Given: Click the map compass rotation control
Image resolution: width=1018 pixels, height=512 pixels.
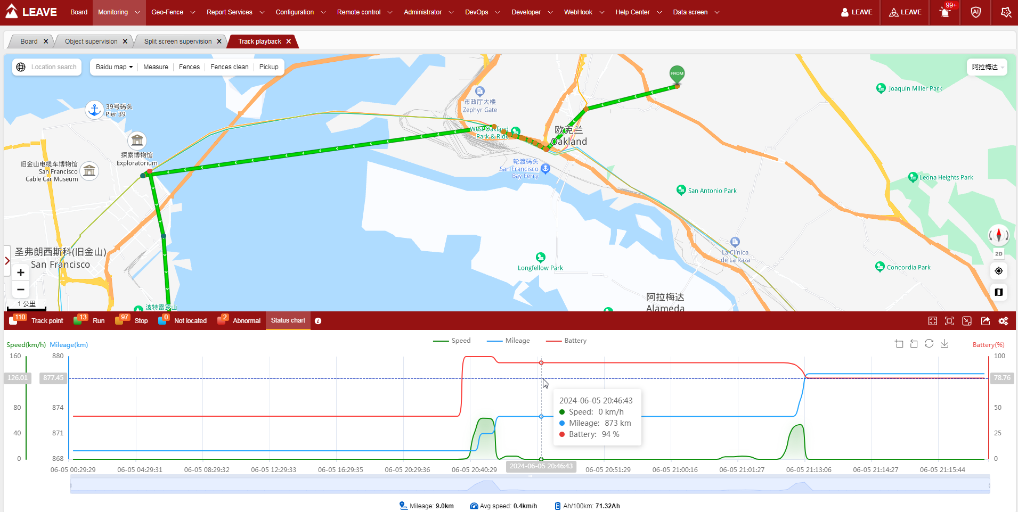Looking at the screenshot, I should (998, 235).
